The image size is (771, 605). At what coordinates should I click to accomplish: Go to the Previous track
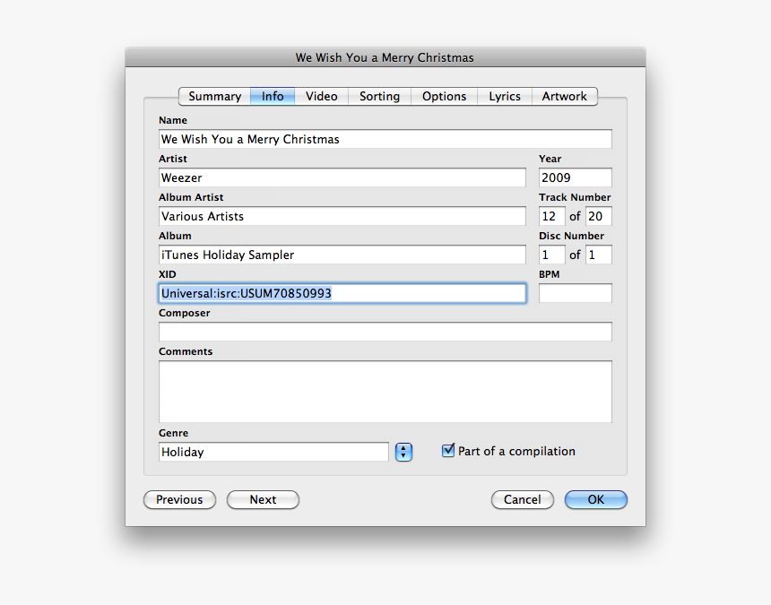click(179, 499)
